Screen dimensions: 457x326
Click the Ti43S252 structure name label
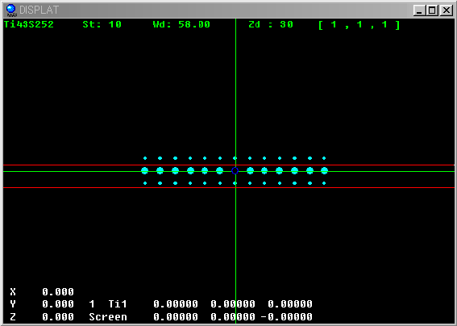[x=29, y=24]
